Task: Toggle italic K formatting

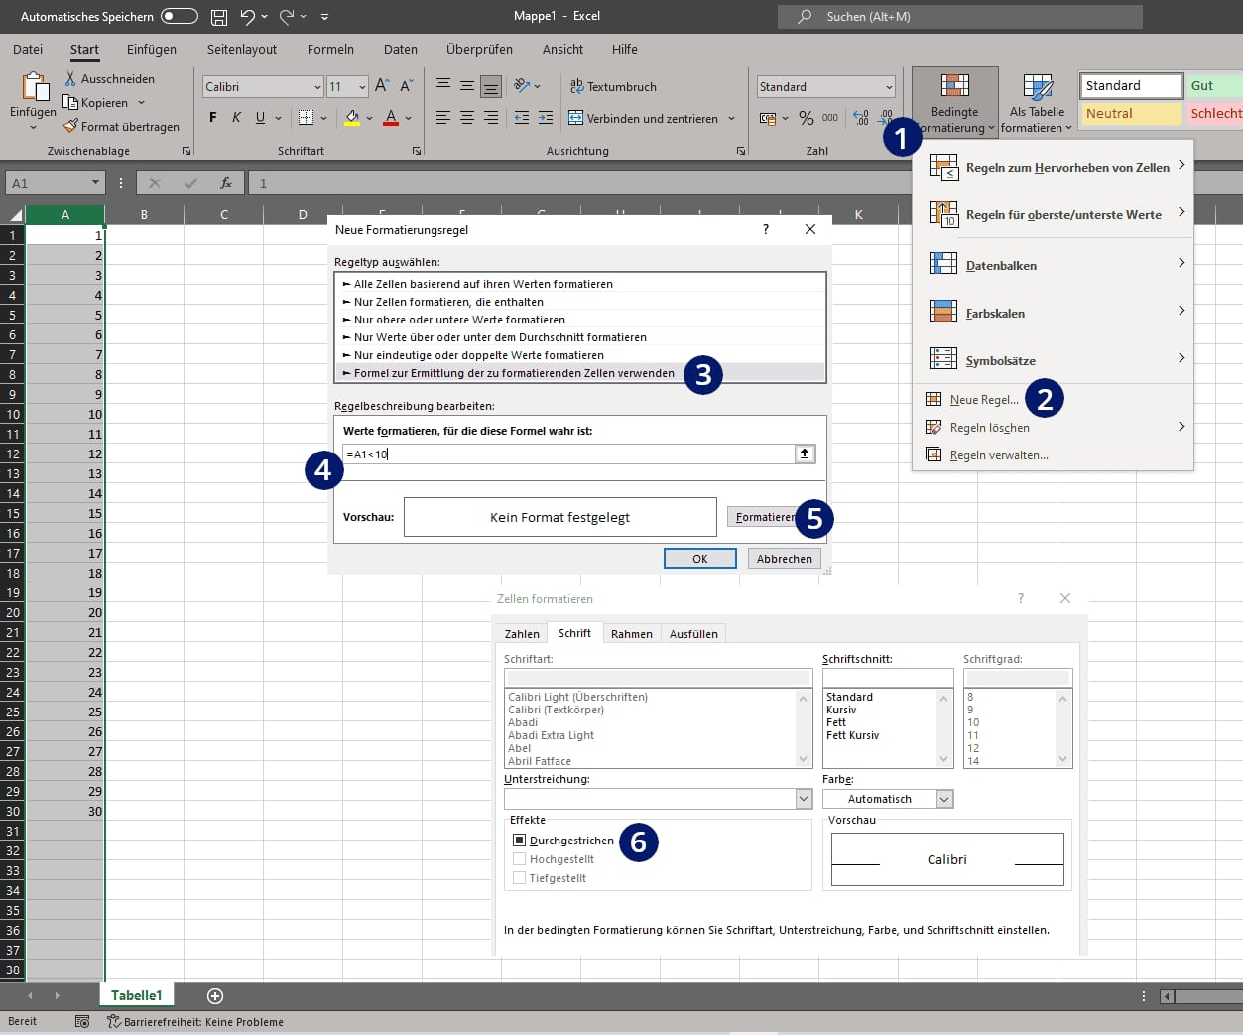Action: (236, 117)
